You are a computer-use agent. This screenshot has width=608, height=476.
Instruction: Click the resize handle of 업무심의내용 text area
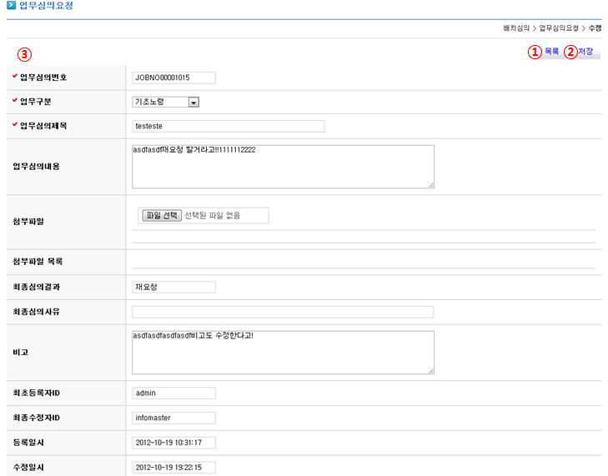pyautogui.click(x=430, y=185)
